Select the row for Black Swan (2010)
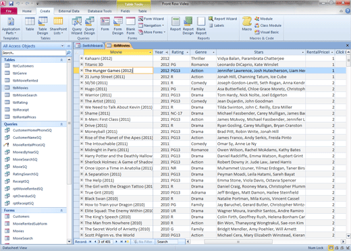This screenshot has height=251, width=351. click(77, 198)
